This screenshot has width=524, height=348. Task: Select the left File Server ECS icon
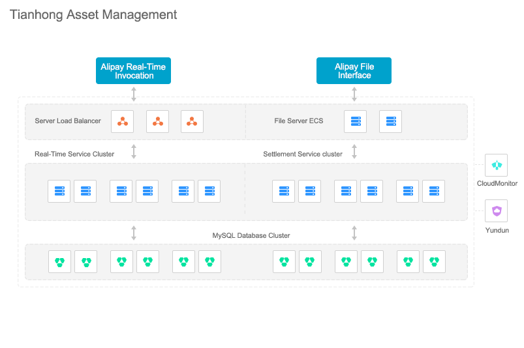coord(355,121)
